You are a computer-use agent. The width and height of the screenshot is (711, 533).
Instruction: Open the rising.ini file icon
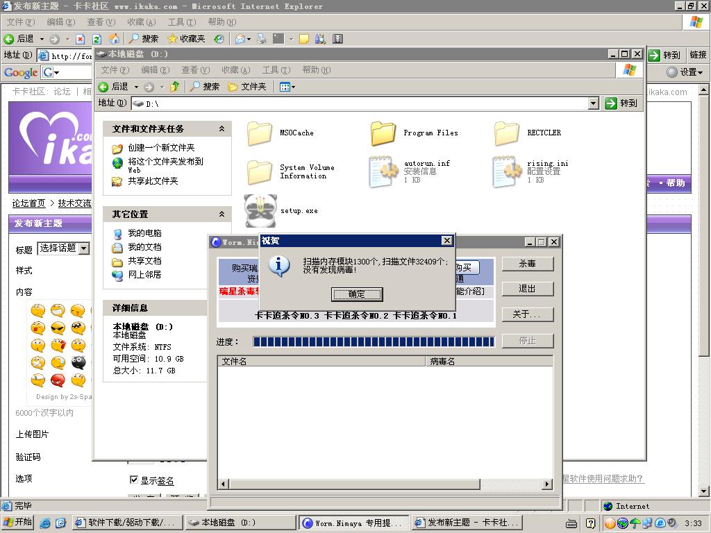tap(507, 171)
